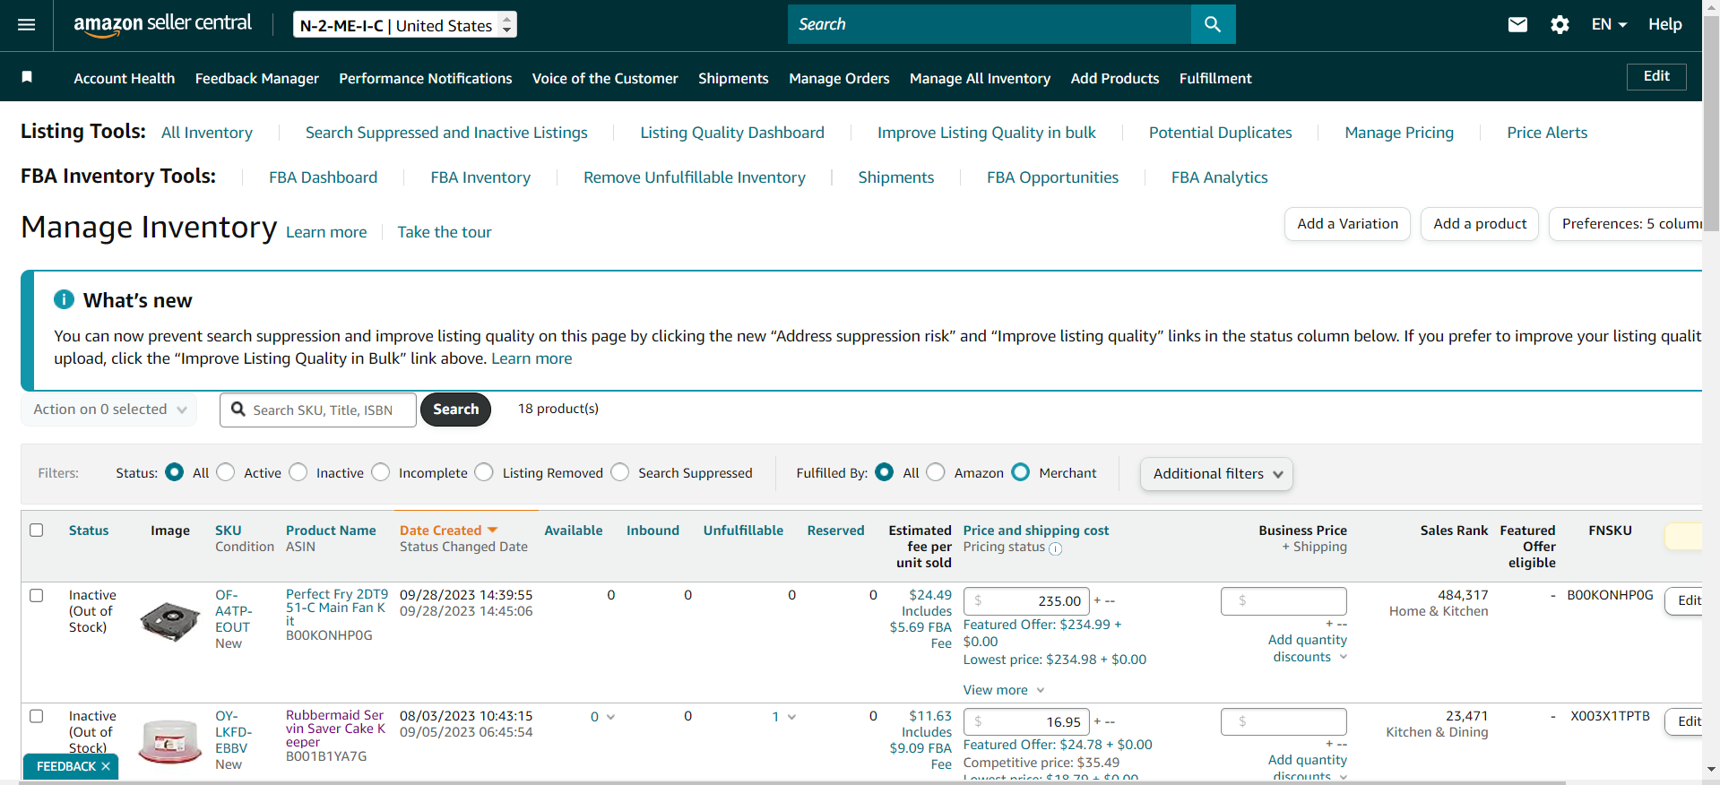Filter status by Listing Removed

[484, 472]
